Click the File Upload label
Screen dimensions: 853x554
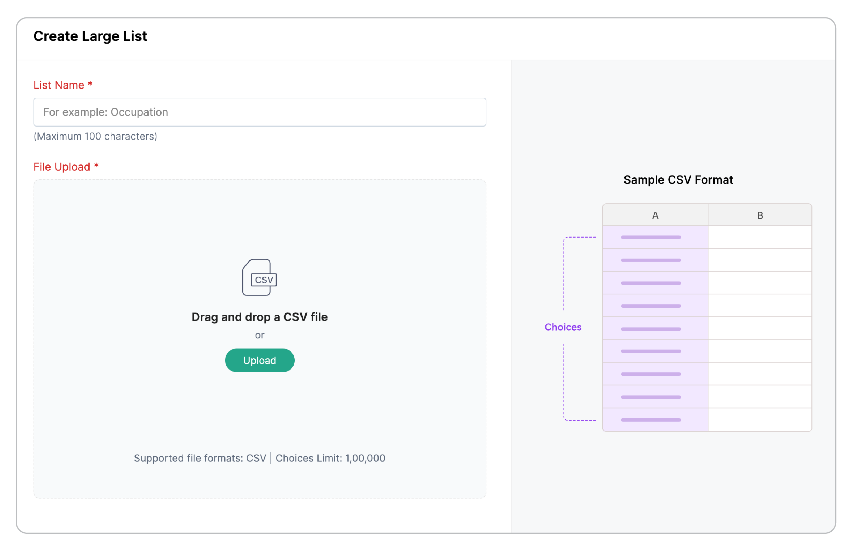click(x=66, y=167)
